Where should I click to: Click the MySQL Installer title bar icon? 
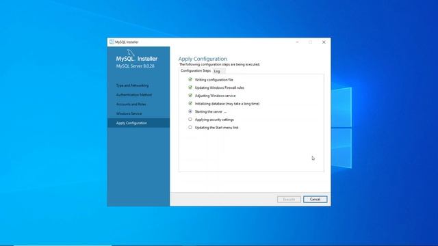click(x=112, y=42)
